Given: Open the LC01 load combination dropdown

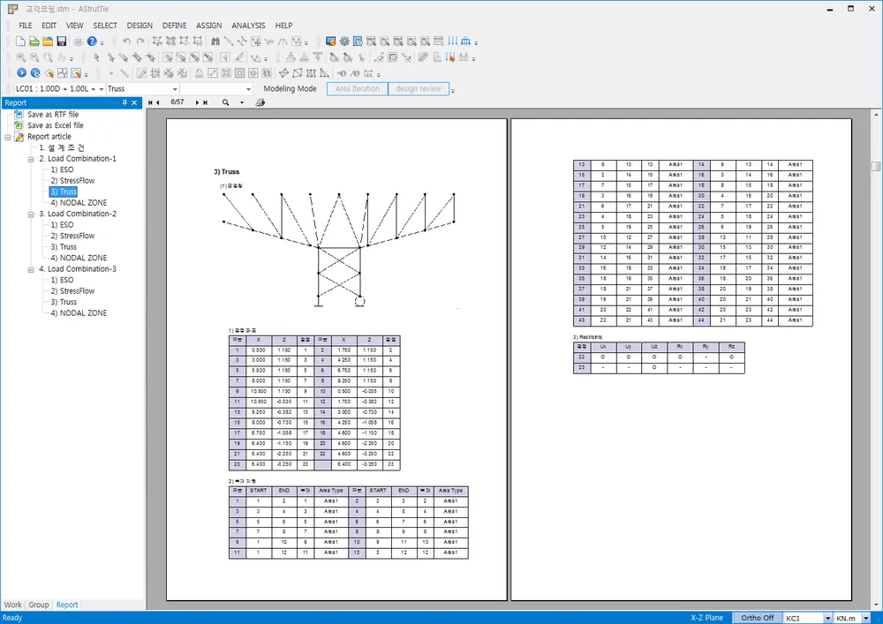Looking at the screenshot, I should [102, 89].
